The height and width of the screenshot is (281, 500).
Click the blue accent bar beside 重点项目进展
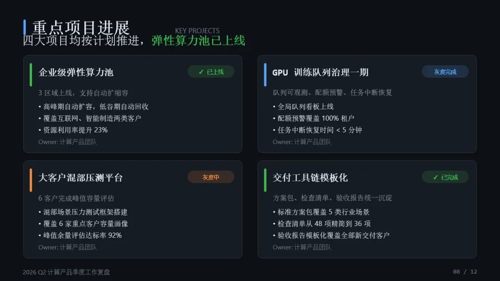tap(25, 27)
